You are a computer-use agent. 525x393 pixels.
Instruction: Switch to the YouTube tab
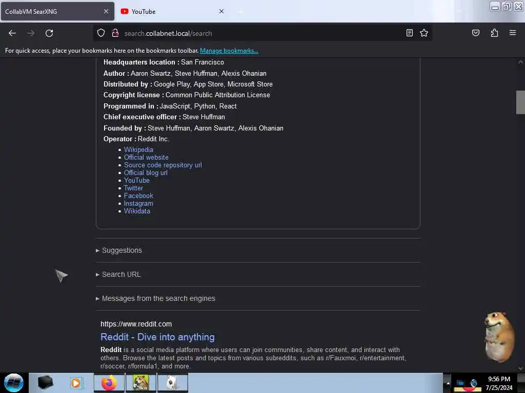[x=172, y=11]
